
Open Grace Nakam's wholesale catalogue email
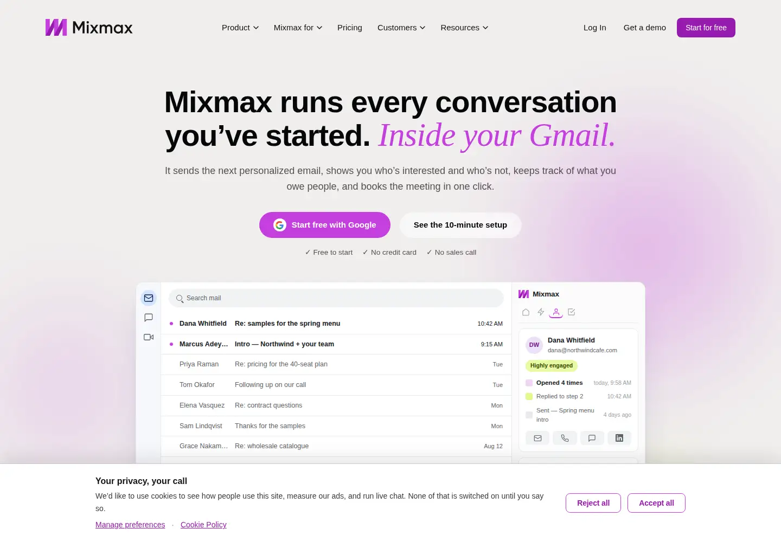pyautogui.click(x=336, y=446)
